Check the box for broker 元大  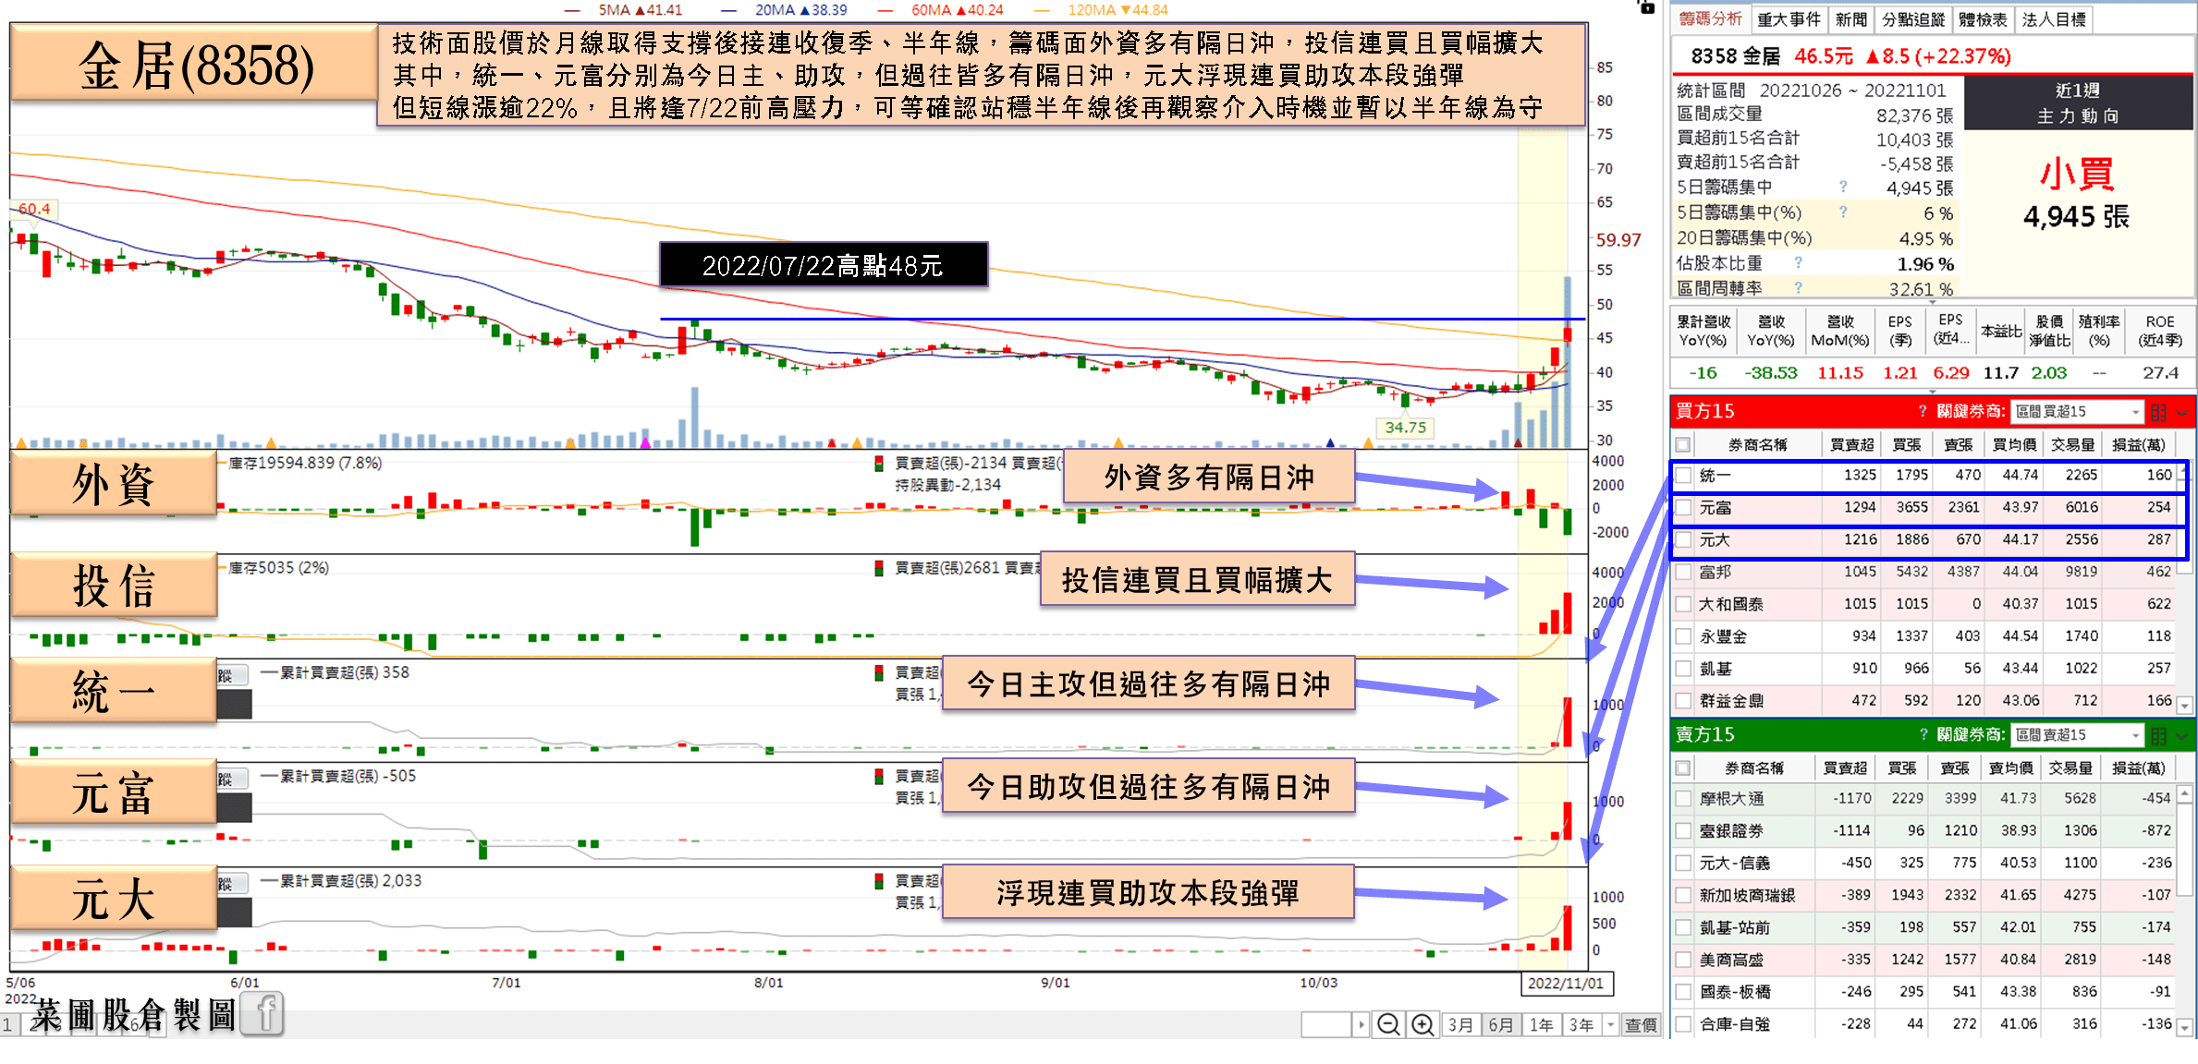(x=1683, y=539)
